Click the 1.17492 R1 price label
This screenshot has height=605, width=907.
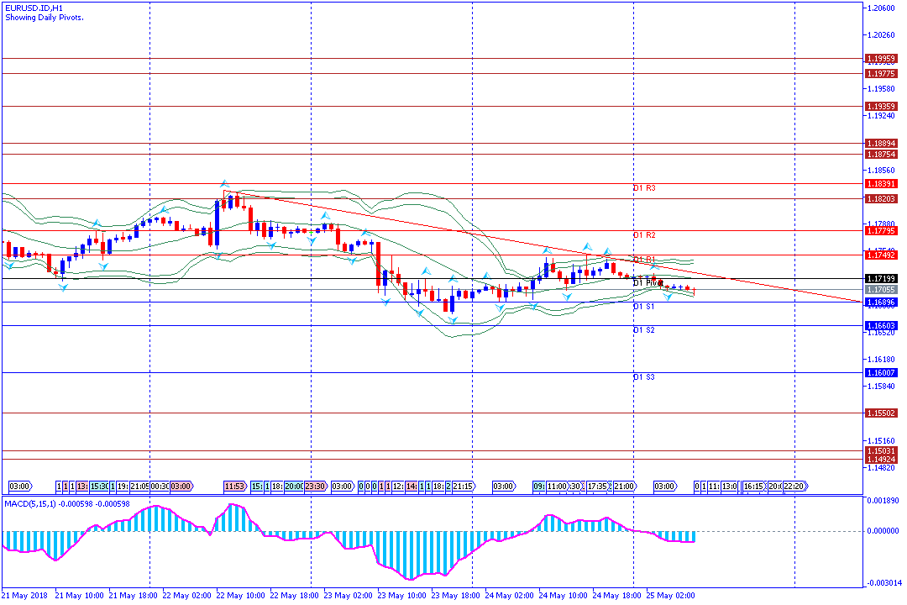(x=881, y=255)
